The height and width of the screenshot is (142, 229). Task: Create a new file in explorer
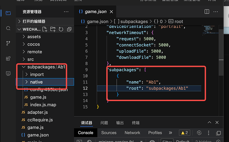pos(45,29)
